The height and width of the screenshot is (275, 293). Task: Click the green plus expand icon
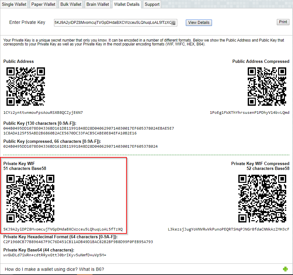[x=285, y=269]
